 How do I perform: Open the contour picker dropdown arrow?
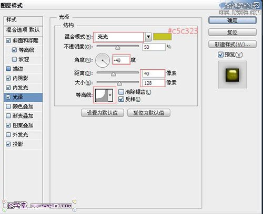[x=110, y=95]
